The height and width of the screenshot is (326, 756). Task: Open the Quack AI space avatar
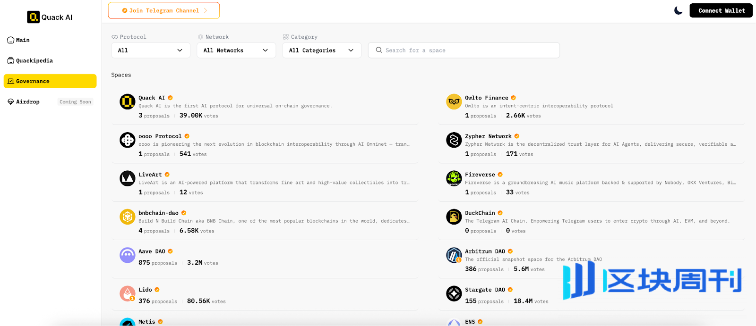coord(128,101)
